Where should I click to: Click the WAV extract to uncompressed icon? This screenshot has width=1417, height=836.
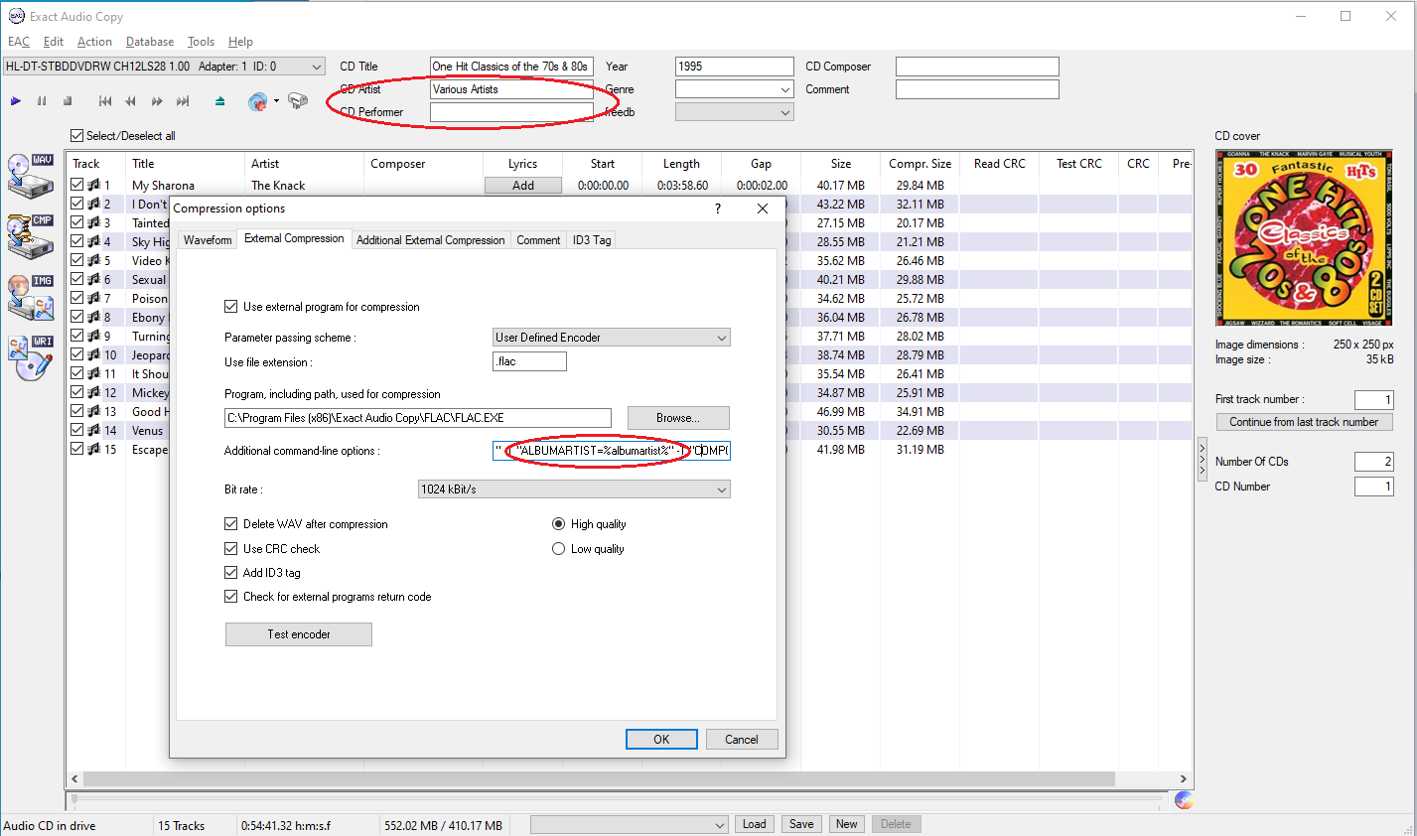tap(31, 178)
